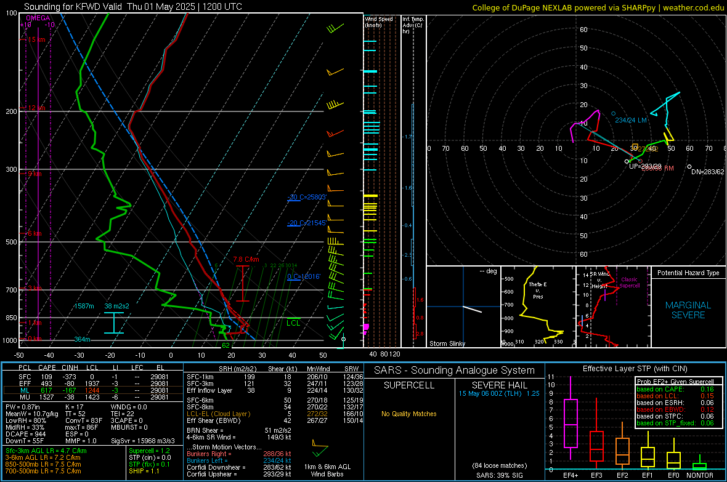Click the 'Eff Inflow Layer' shear table row
727x482 pixels.
tap(275, 390)
